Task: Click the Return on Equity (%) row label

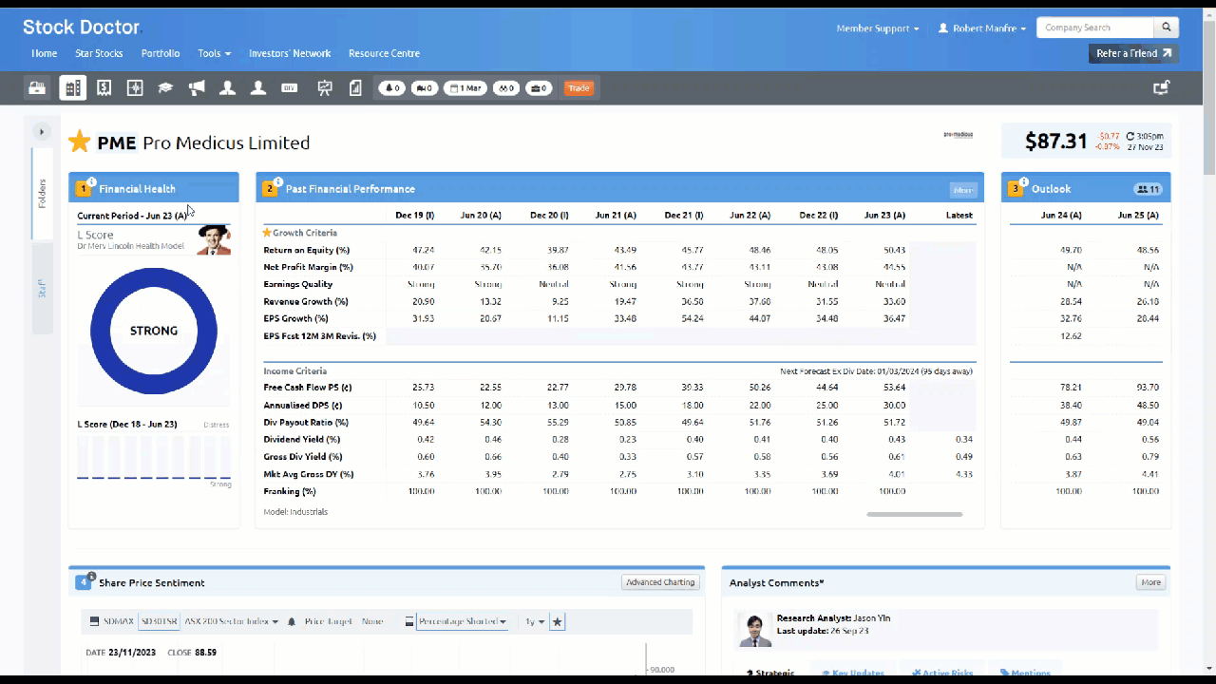Action: point(307,250)
